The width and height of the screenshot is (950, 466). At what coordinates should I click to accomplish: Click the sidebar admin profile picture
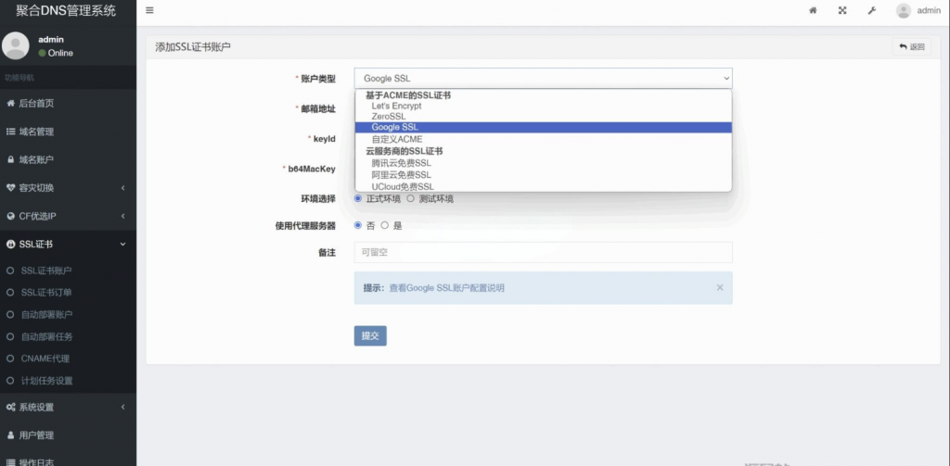coord(16,46)
